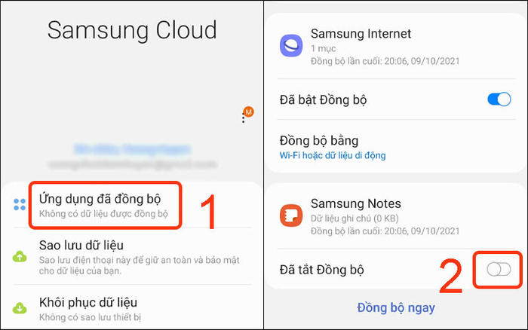This screenshot has height=330, width=528.
Task: Tap the orange M profile badge
Action: pos(249,112)
